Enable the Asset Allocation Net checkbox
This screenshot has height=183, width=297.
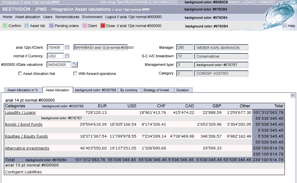click(x=20, y=74)
